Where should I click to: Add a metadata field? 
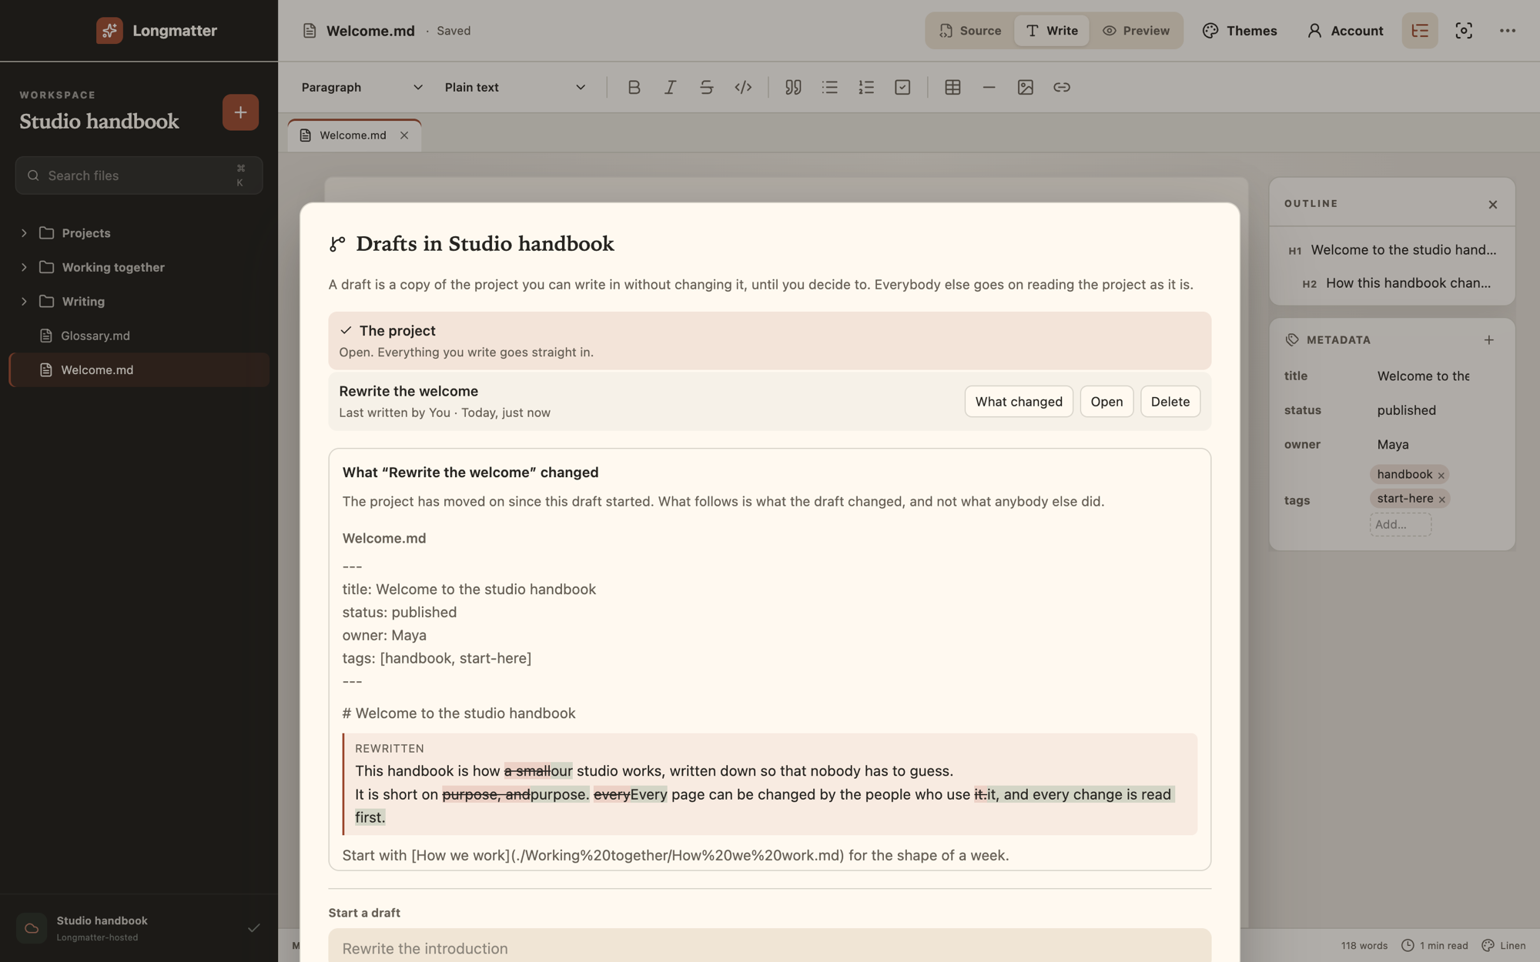click(1489, 339)
